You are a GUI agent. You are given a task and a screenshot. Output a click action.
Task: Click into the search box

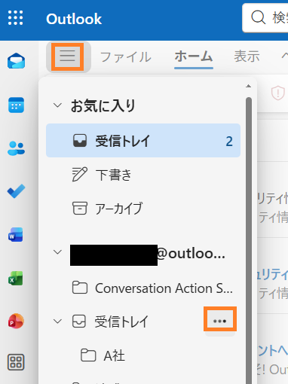coord(265,18)
